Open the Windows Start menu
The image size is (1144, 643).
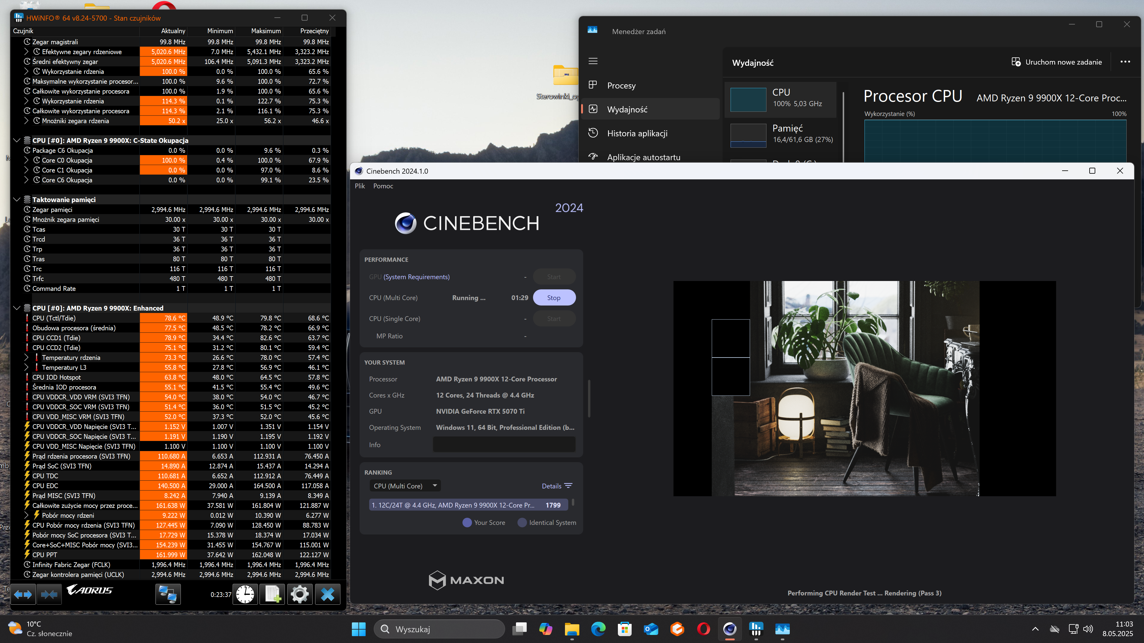tap(358, 629)
